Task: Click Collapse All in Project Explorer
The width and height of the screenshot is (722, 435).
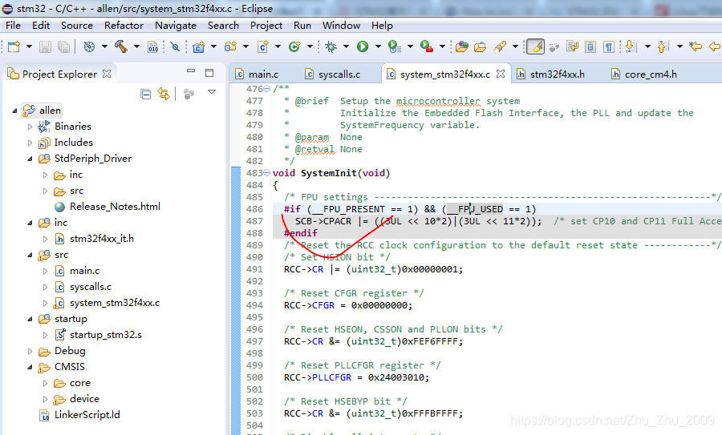Action: click(145, 95)
